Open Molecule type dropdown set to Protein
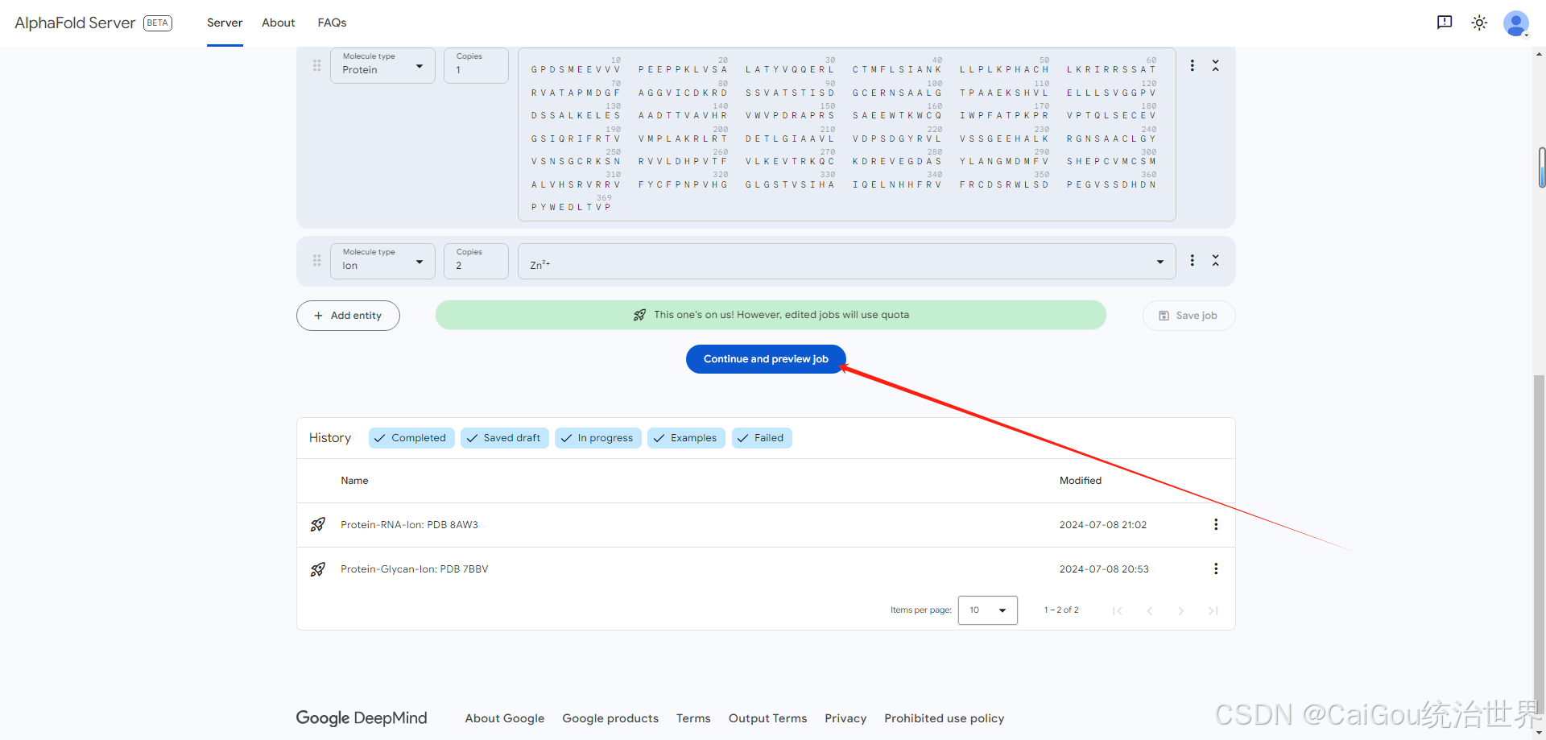1546x740 pixels. click(x=382, y=65)
